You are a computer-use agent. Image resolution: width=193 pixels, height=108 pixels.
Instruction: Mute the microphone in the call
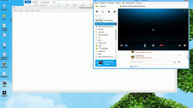click(x=145, y=45)
